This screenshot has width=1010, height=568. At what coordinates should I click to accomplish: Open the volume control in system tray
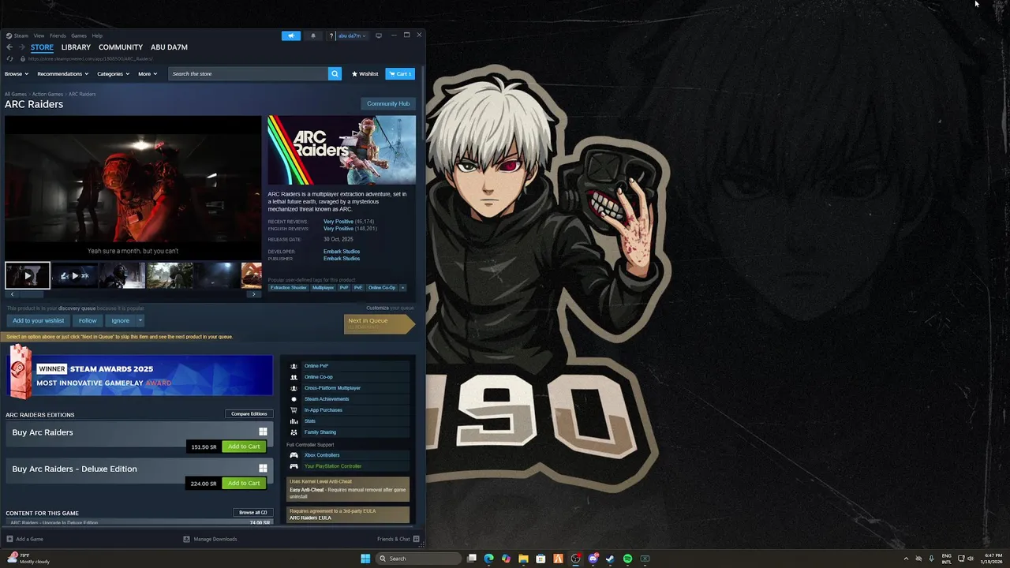970,559
